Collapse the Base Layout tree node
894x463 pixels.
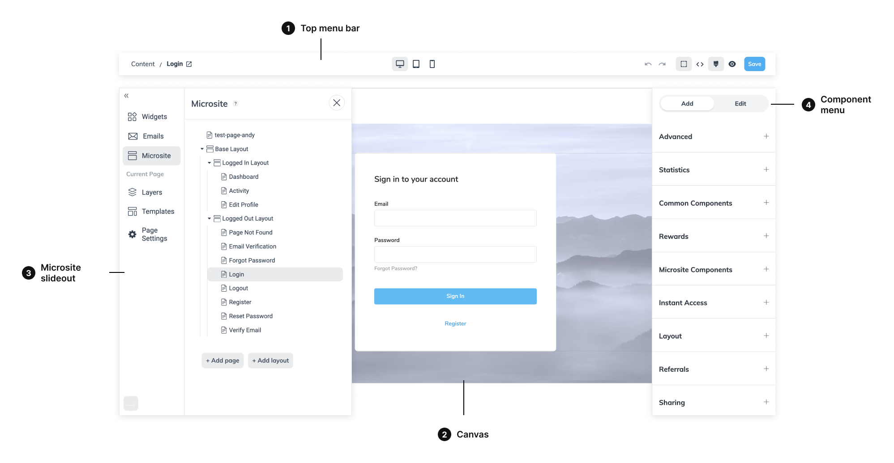tap(202, 149)
